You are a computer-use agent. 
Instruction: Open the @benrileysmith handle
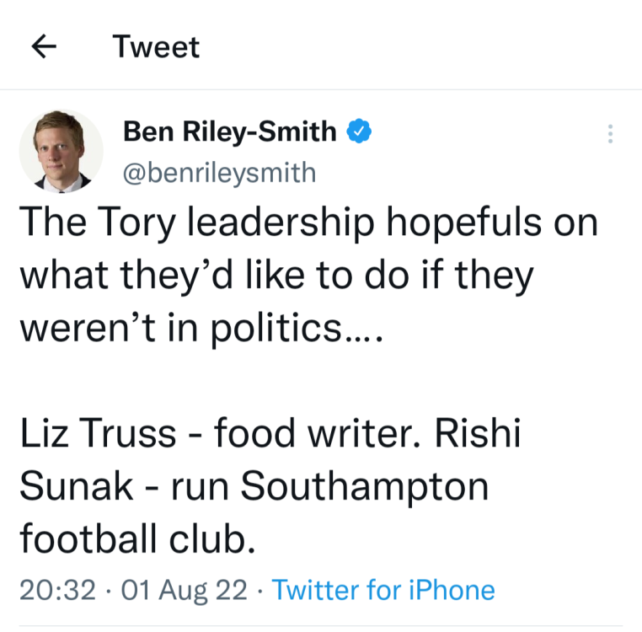(x=220, y=173)
